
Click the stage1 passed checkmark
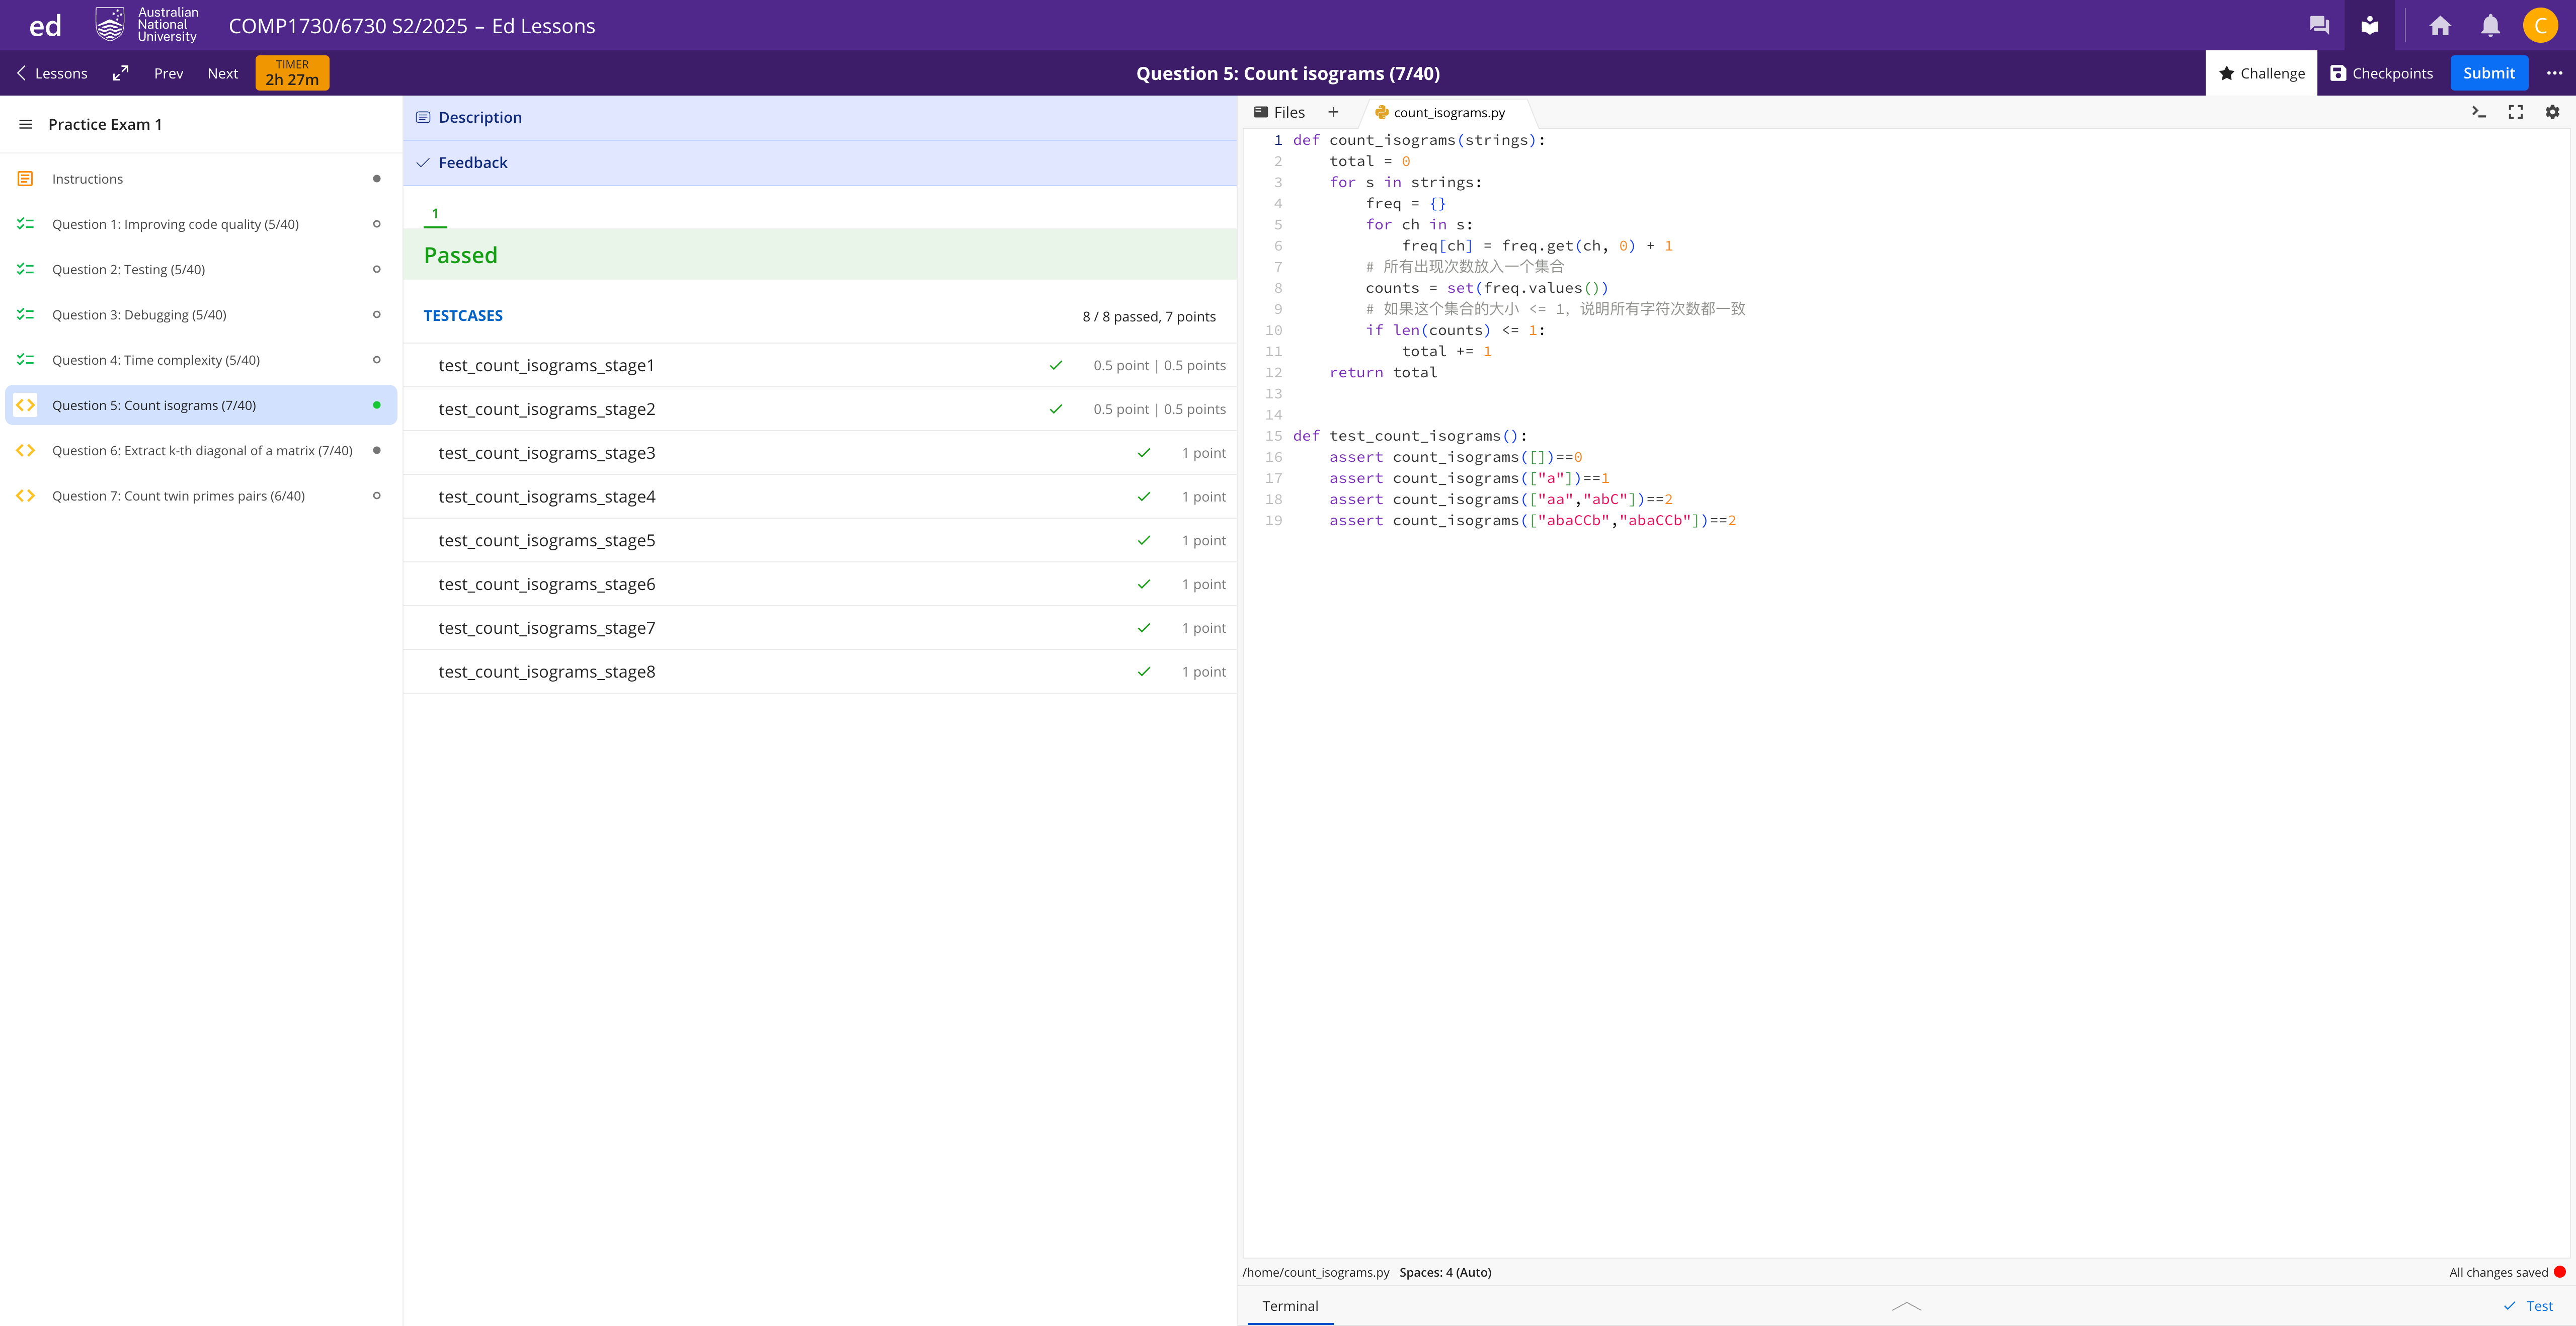tap(1055, 365)
